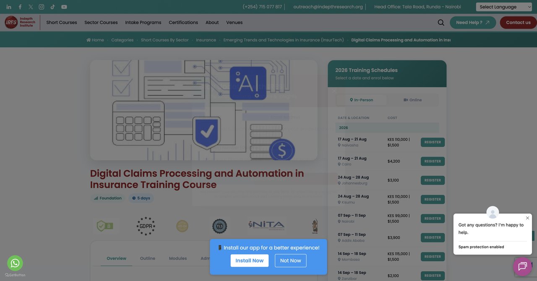537x281 pixels.
Task: Click the 5 days duration badge
Action: 141,198
